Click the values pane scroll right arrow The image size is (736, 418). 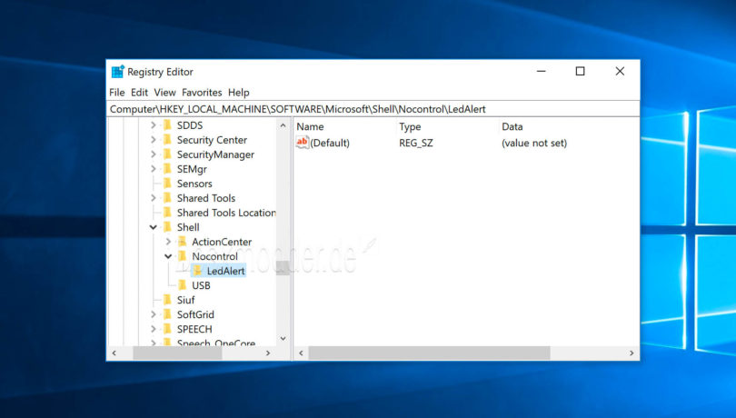click(x=632, y=353)
